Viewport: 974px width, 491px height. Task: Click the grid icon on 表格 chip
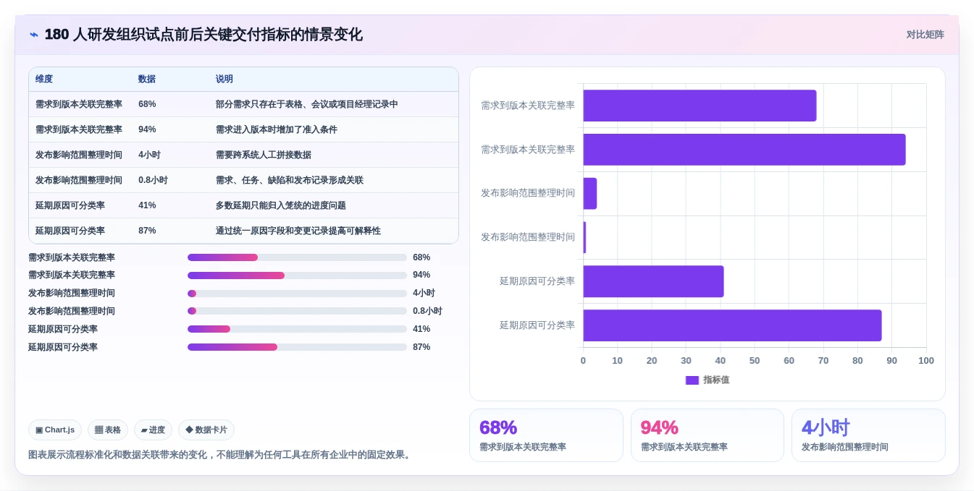[98, 430]
